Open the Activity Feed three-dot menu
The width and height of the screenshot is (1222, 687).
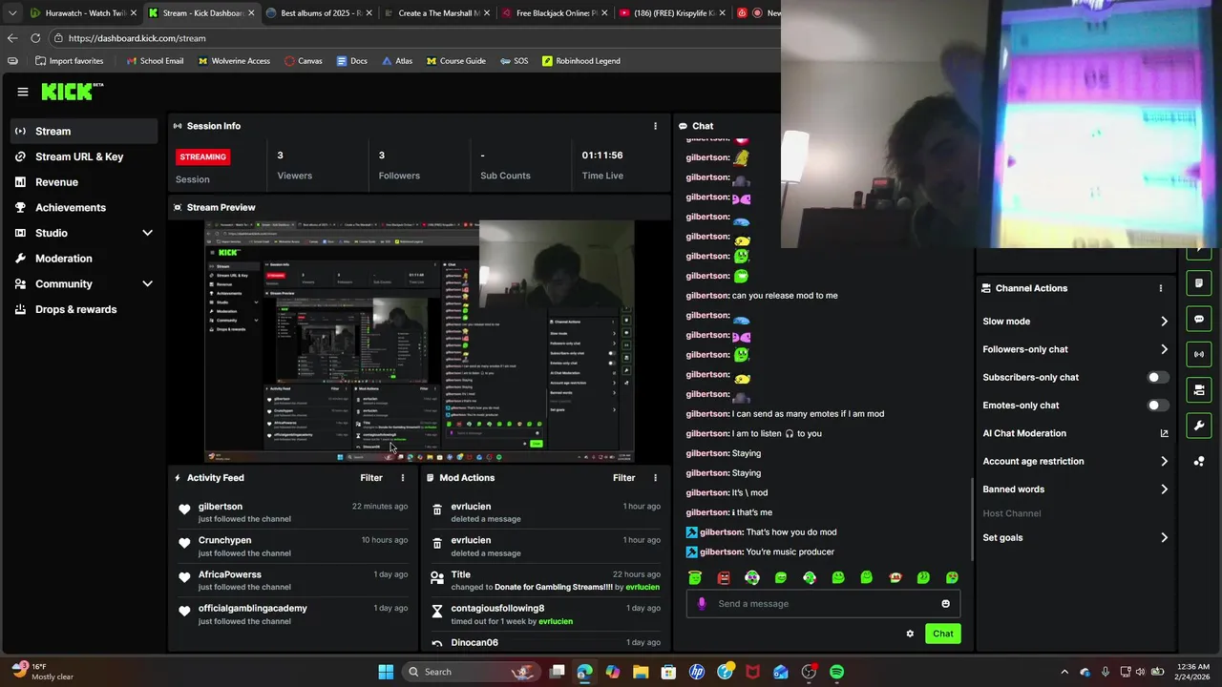point(402,478)
